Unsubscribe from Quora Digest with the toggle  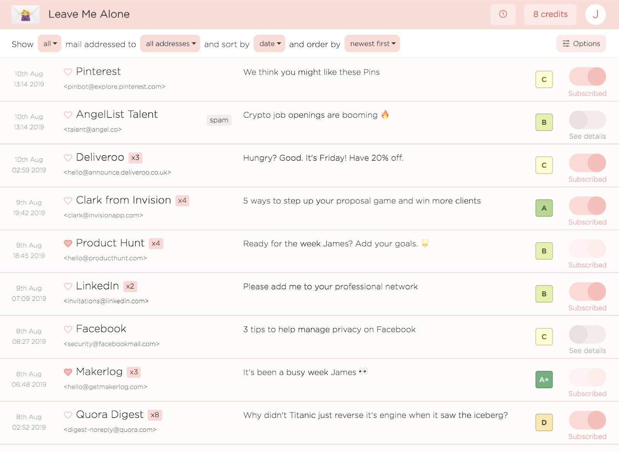pyautogui.click(x=587, y=420)
